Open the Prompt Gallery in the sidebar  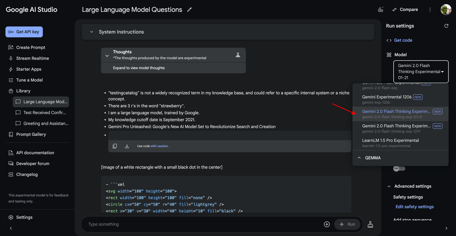[31, 134]
